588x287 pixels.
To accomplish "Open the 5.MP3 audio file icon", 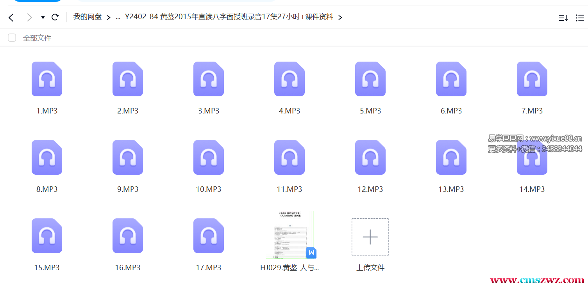I will [x=370, y=79].
